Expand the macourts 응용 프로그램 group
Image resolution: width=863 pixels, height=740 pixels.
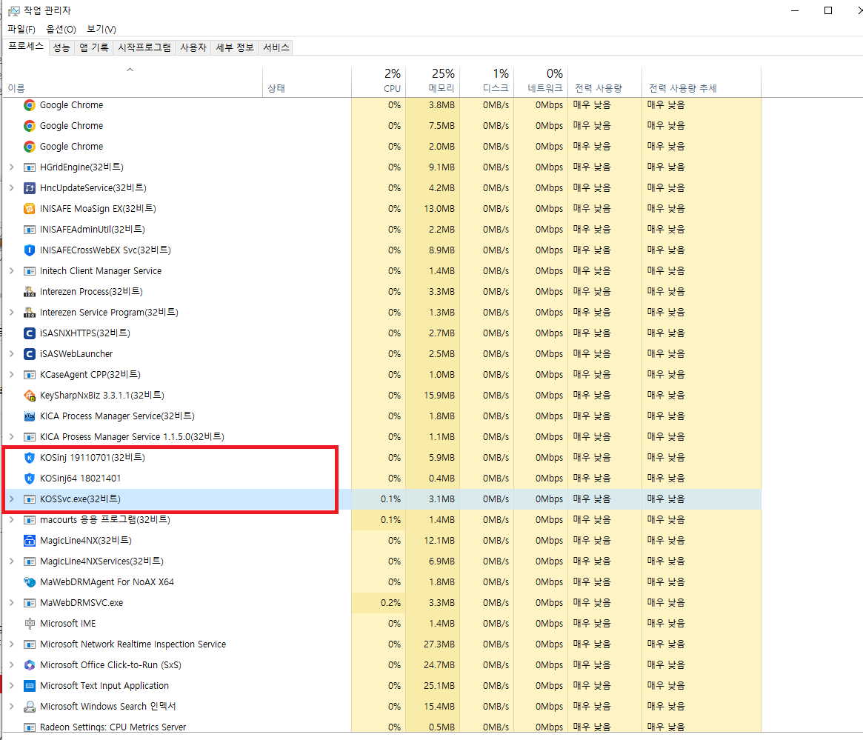(12, 519)
